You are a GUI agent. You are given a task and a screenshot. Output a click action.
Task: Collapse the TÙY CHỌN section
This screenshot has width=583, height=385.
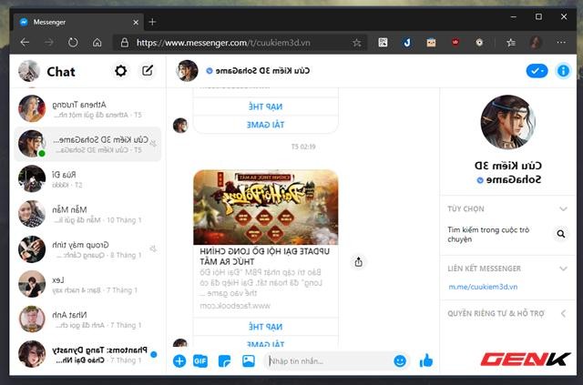click(x=562, y=208)
